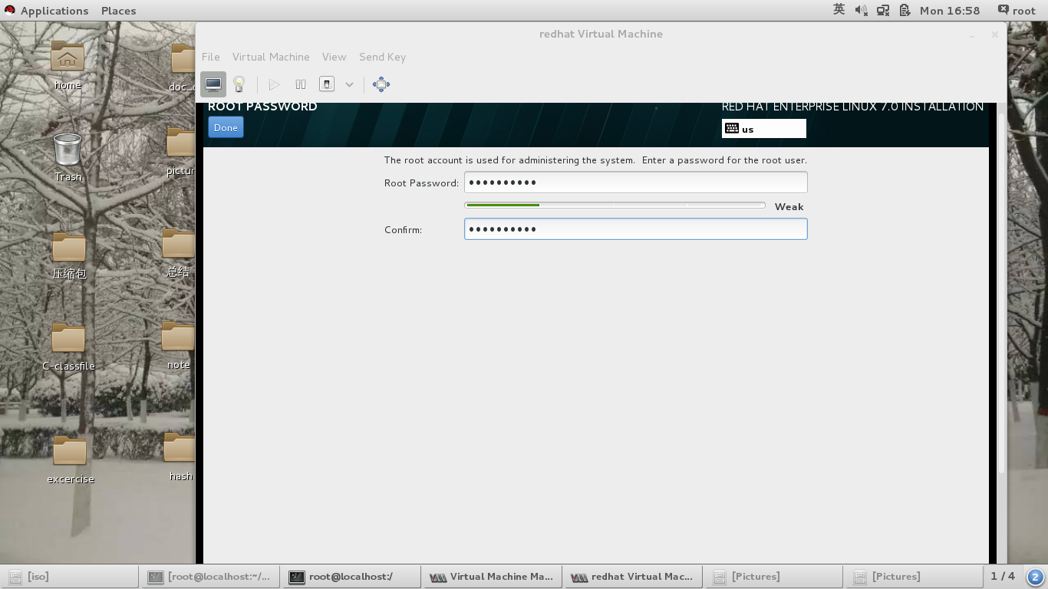Image resolution: width=1048 pixels, height=589 pixels.
Task: Shut down the virtual machine
Action: point(327,84)
